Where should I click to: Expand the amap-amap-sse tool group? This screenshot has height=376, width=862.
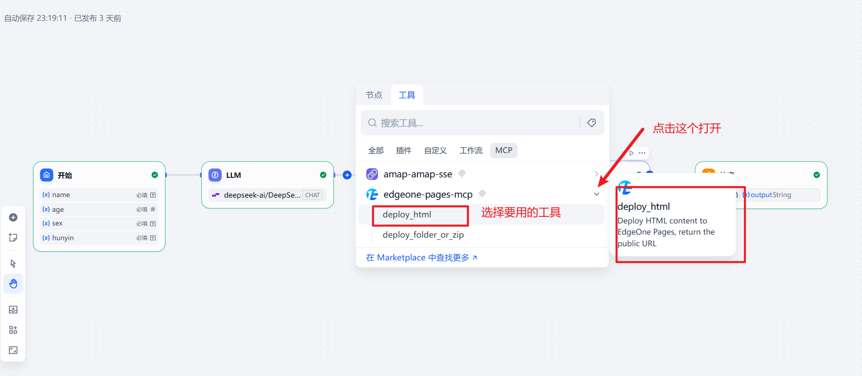click(x=596, y=174)
